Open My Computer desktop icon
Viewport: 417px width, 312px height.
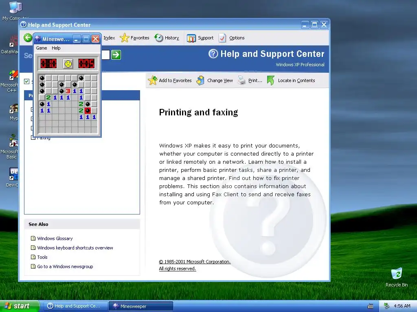click(x=15, y=11)
